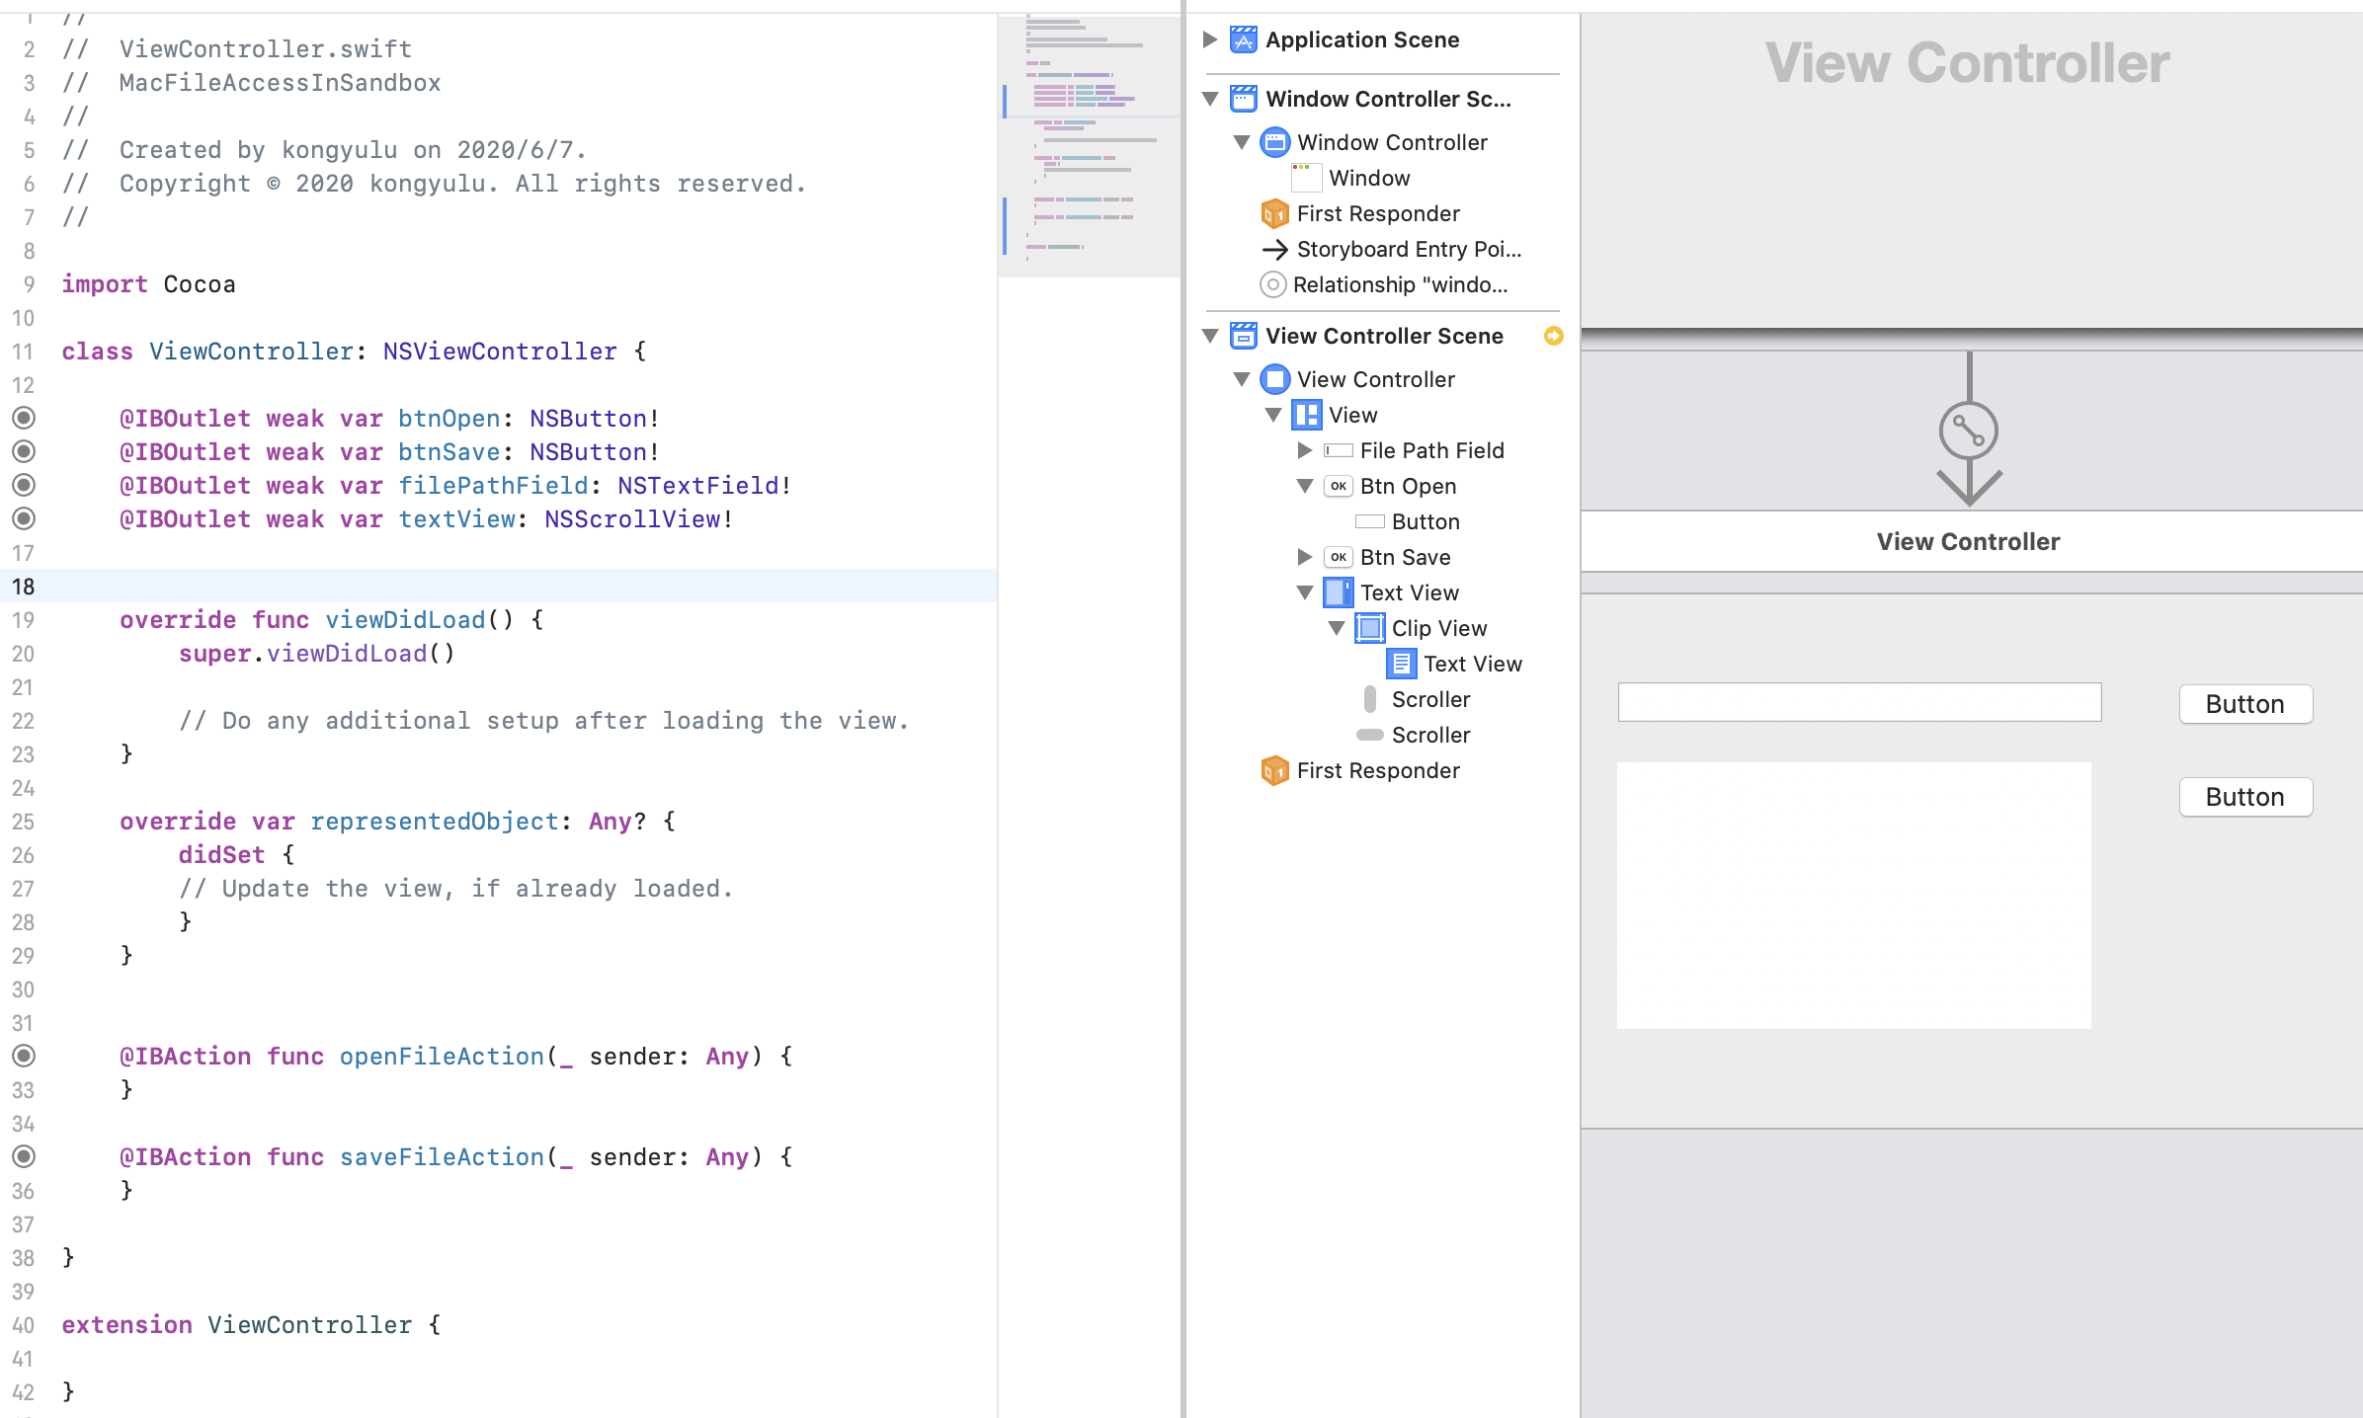Image resolution: width=2363 pixels, height=1418 pixels.
Task: Click the First Responder cube in Window Controller Scene
Action: [1274, 213]
